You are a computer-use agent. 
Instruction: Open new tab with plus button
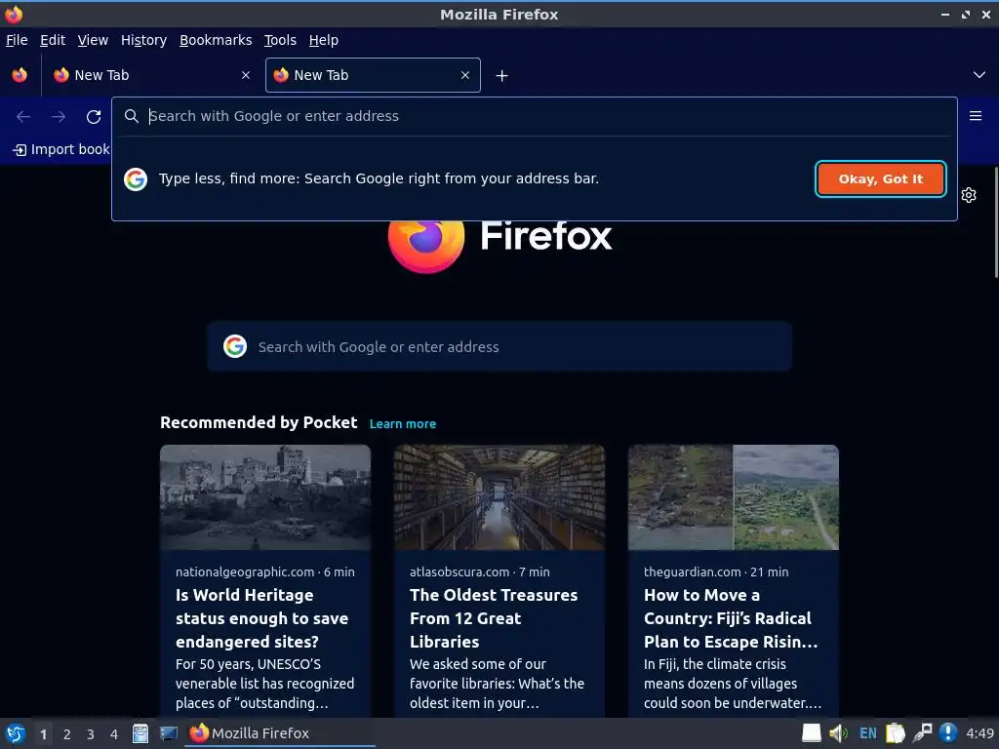pos(502,76)
